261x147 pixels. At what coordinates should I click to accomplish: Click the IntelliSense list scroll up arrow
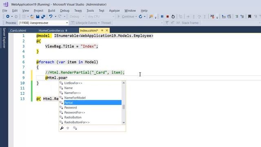point(124,83)
